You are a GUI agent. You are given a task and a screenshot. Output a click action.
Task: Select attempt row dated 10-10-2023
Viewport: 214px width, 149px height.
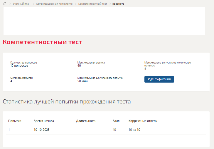point(106,130)
